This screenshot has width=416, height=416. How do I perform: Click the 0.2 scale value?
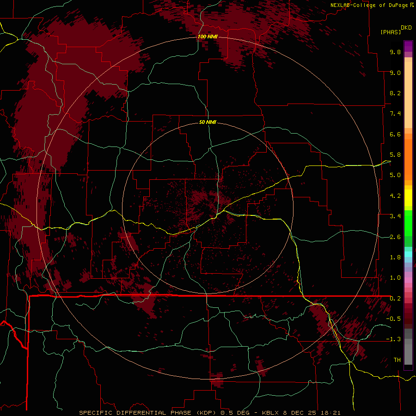click(395, 299)
